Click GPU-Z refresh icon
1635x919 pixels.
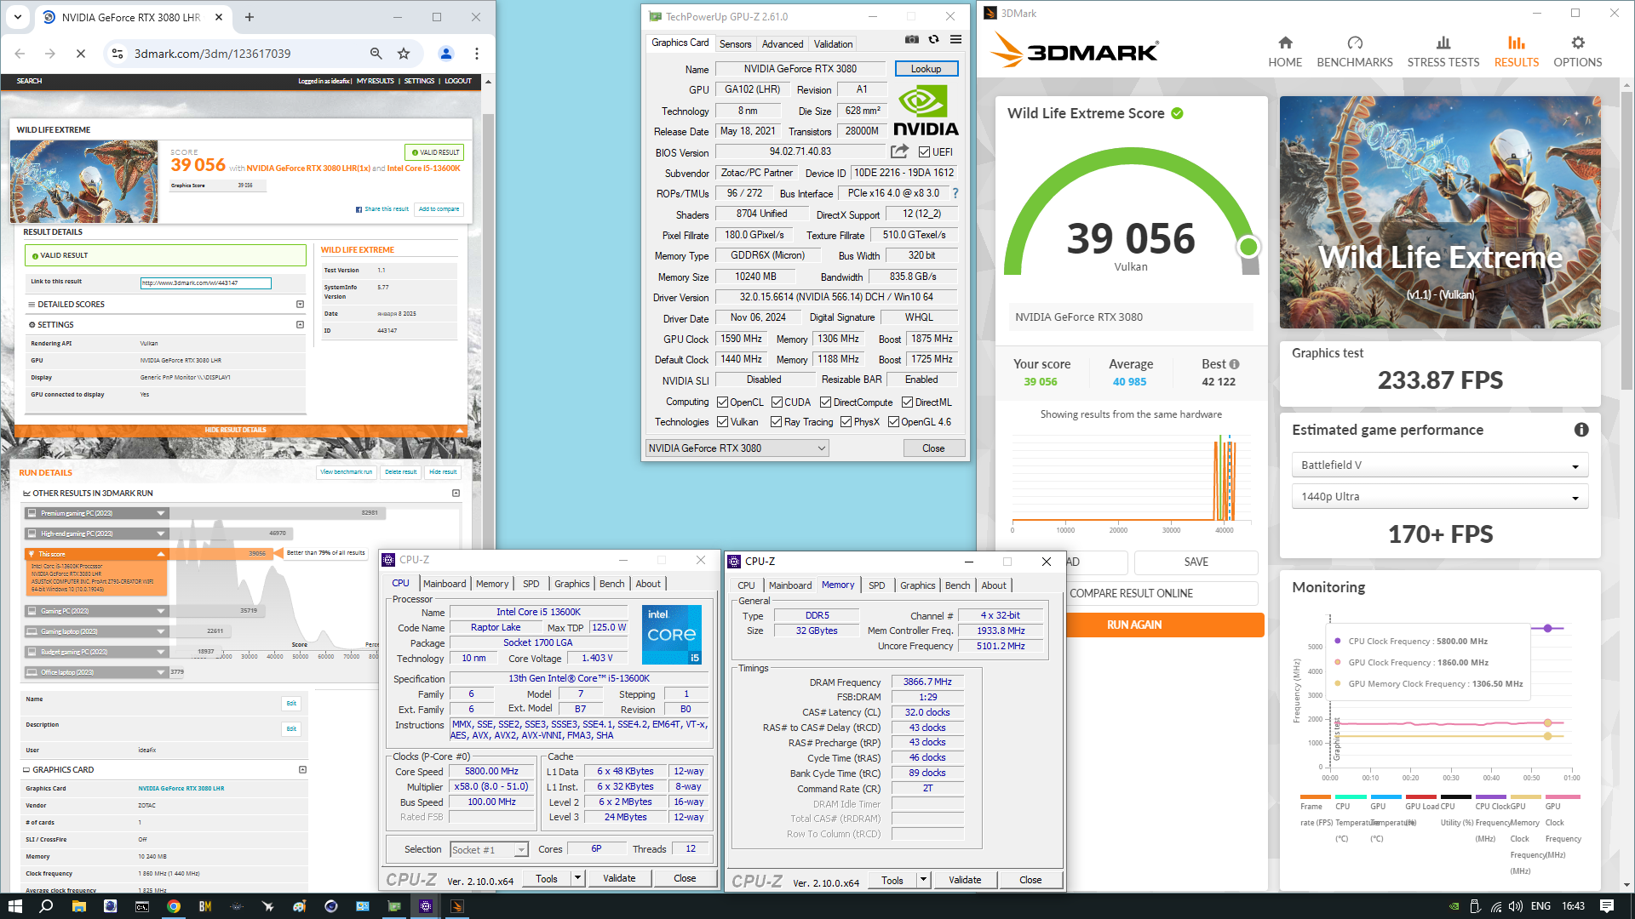coord(934,39)
